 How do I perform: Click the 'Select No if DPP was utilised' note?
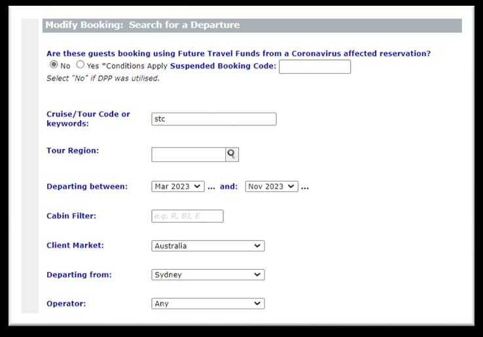click(103, 78)
